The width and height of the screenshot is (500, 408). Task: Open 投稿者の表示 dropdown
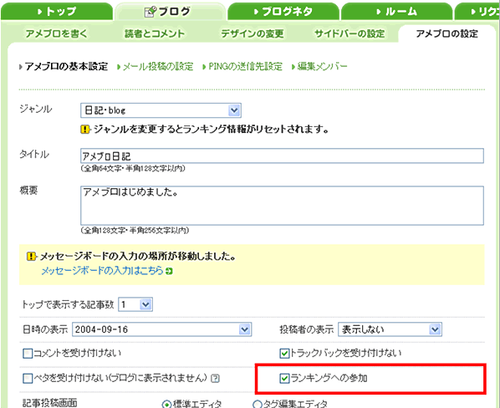pos(390,329)
